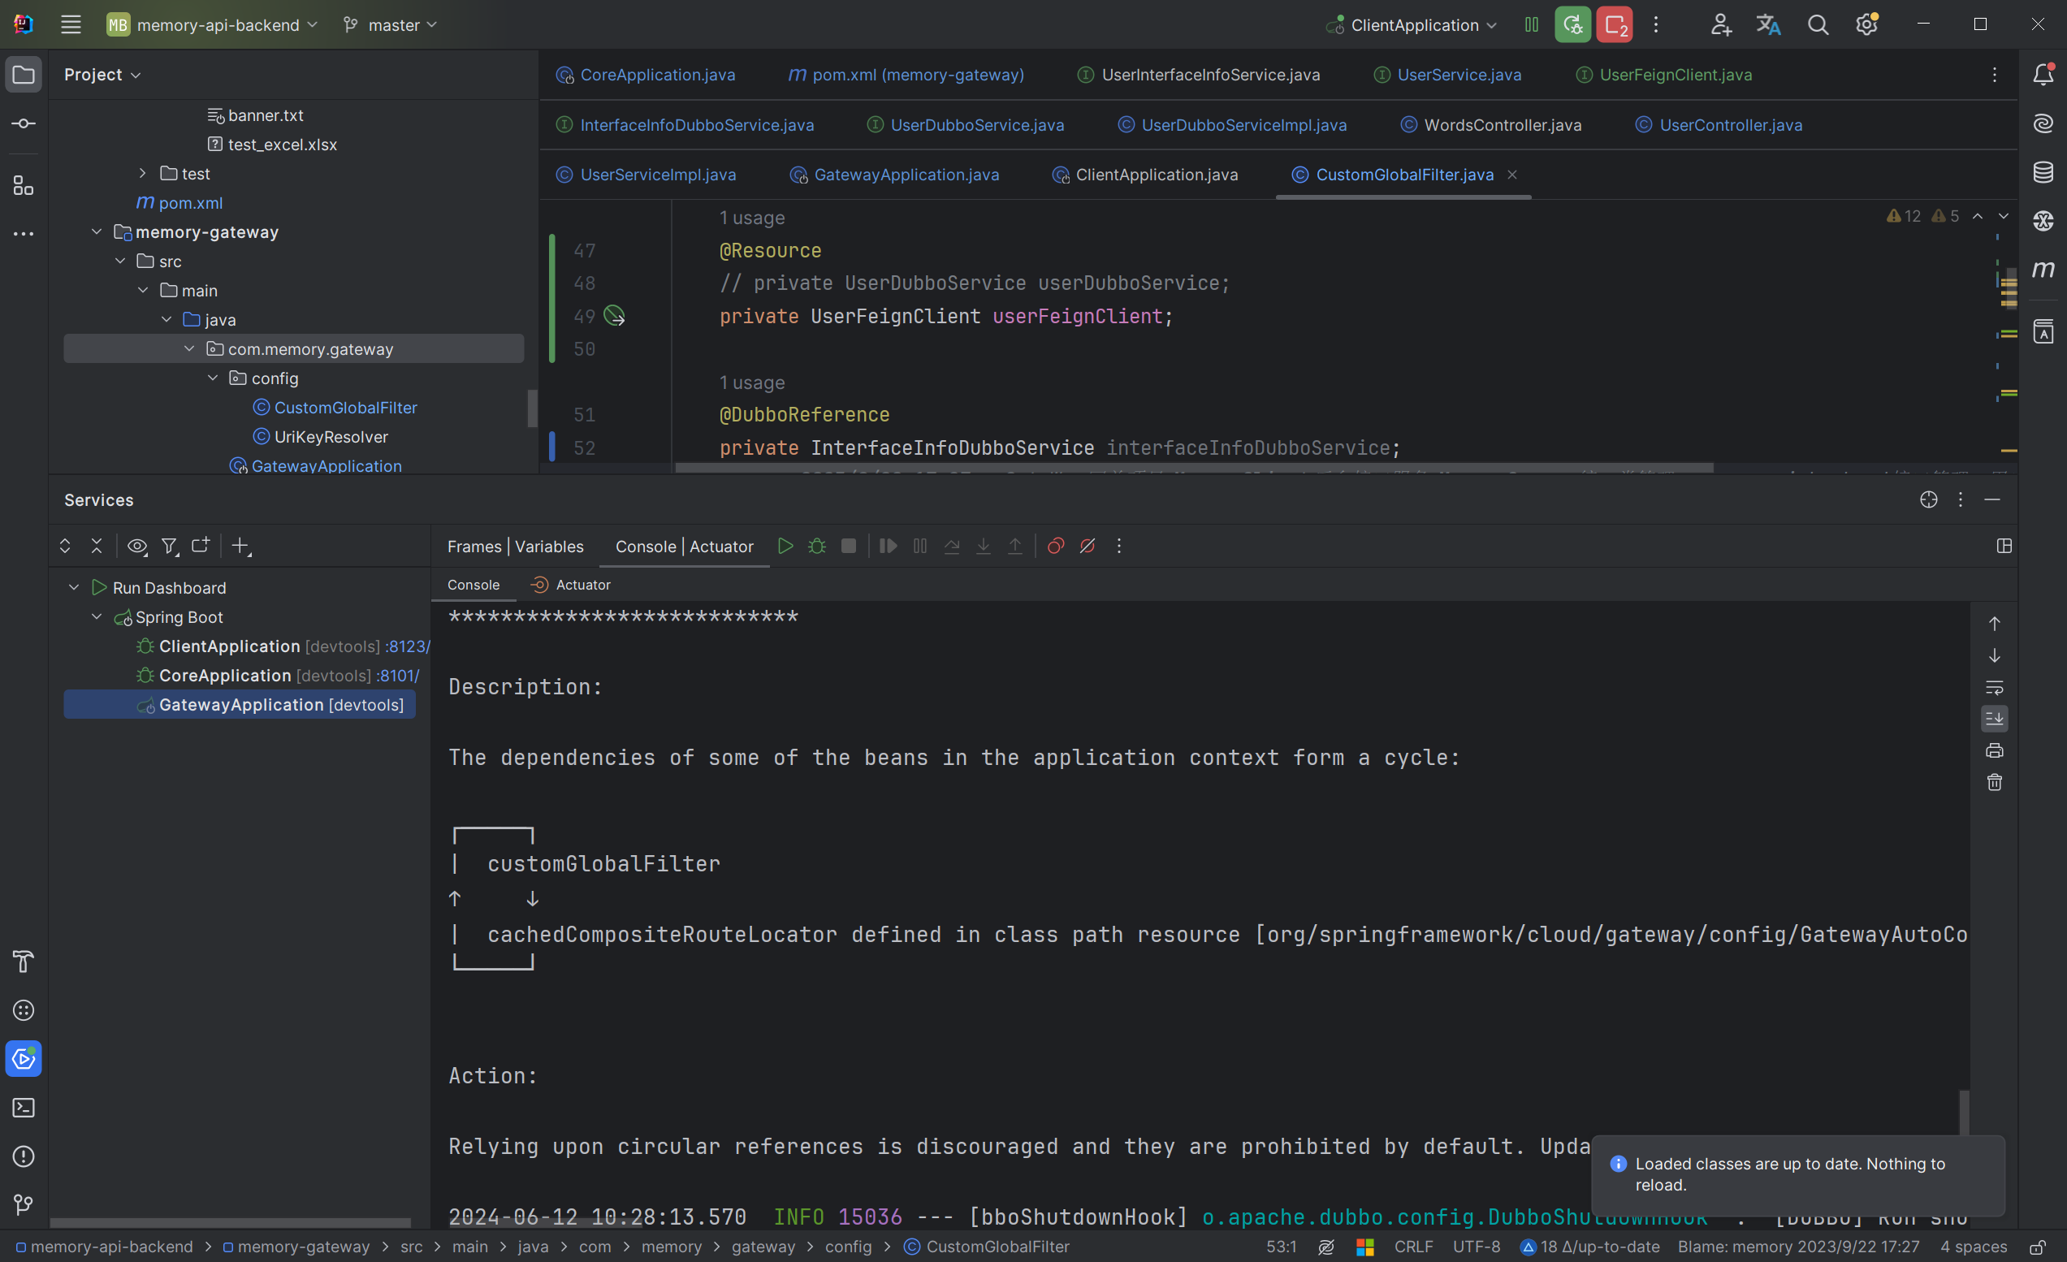Open the Build hammer tool window

click(x=24, y=962)
